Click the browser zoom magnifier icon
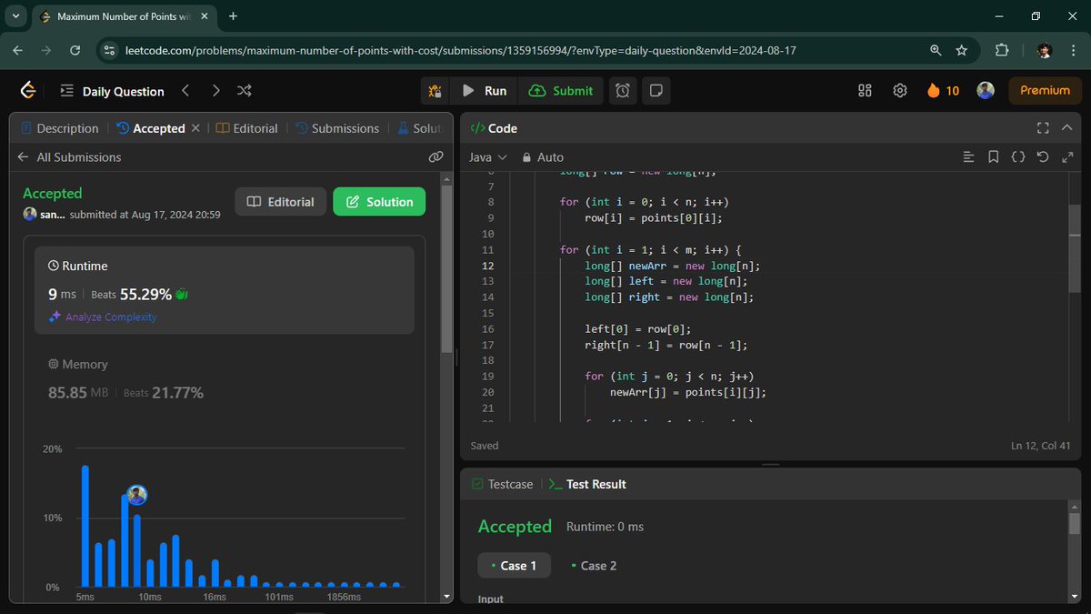This screenshot has width=1091, height=614. coord(936,51)
